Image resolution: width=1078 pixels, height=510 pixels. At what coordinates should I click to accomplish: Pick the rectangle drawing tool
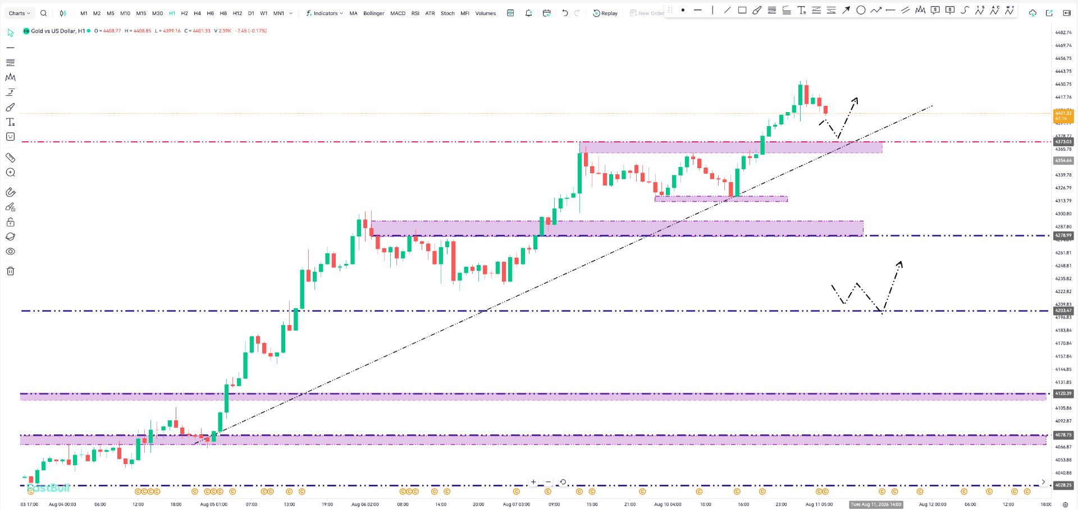click(x=742, y=10)
